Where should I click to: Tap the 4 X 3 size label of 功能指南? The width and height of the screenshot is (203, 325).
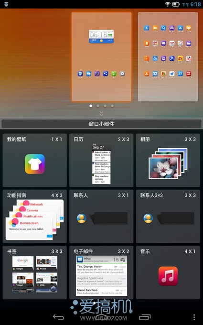(57, 195)
